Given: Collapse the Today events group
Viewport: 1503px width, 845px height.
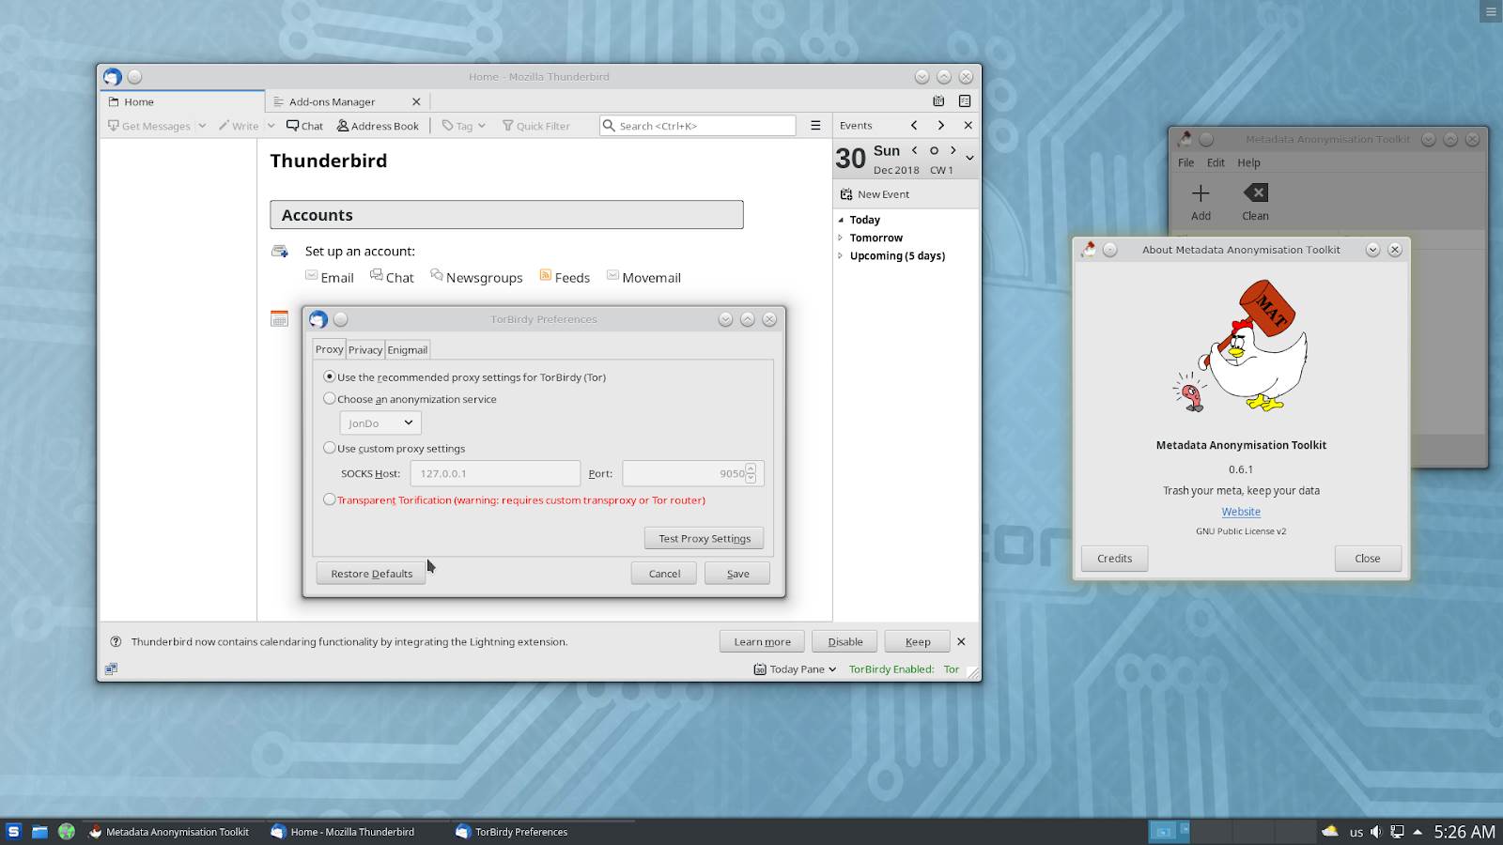Looking at the screenshot, I should 841,220.
